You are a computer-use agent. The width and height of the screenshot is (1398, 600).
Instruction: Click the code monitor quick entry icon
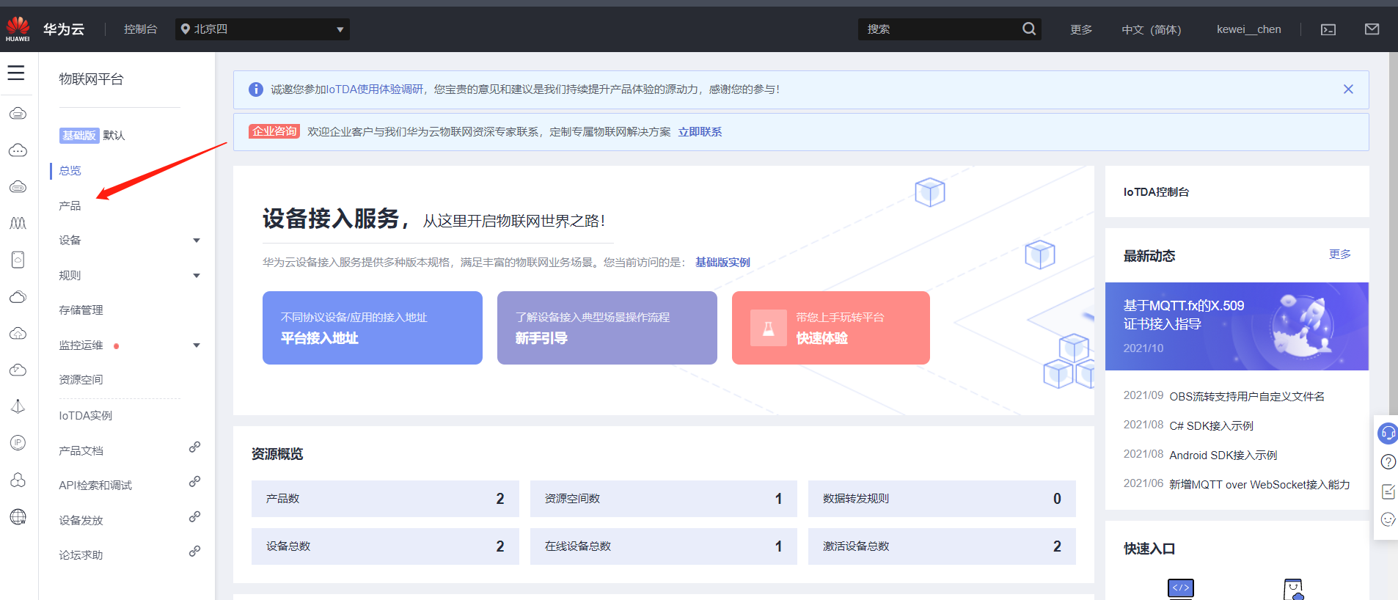pos(1180,588)
